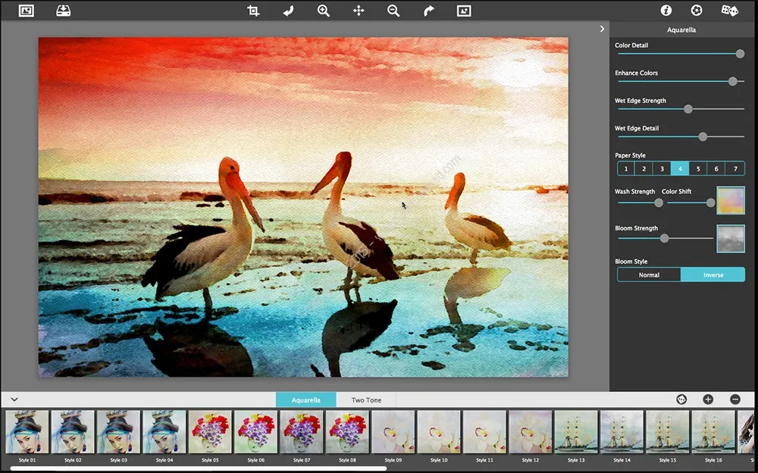
Task: Add a new preset with the plus icon
Action: [708, 399]
